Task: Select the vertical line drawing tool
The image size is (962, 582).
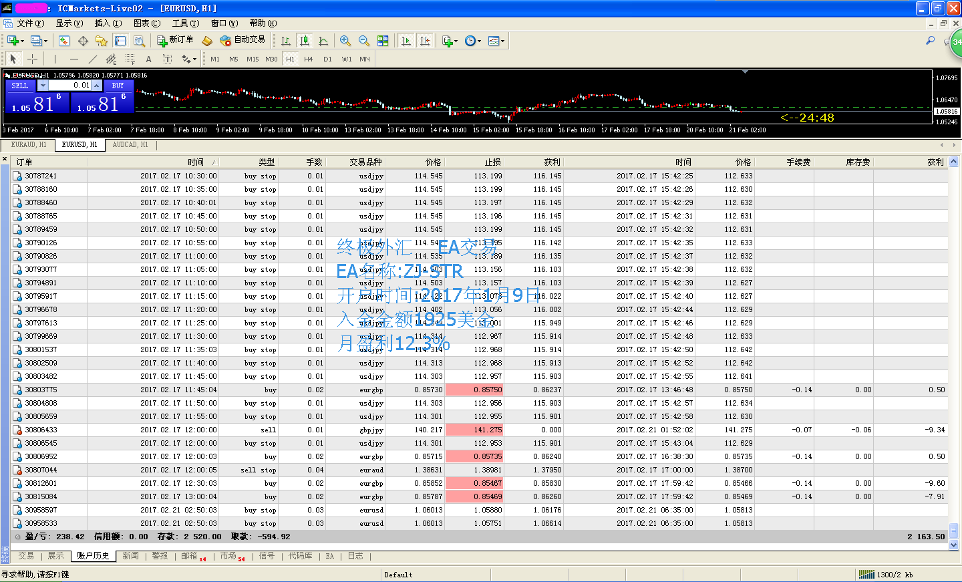Action: click(x=55, y=59)
